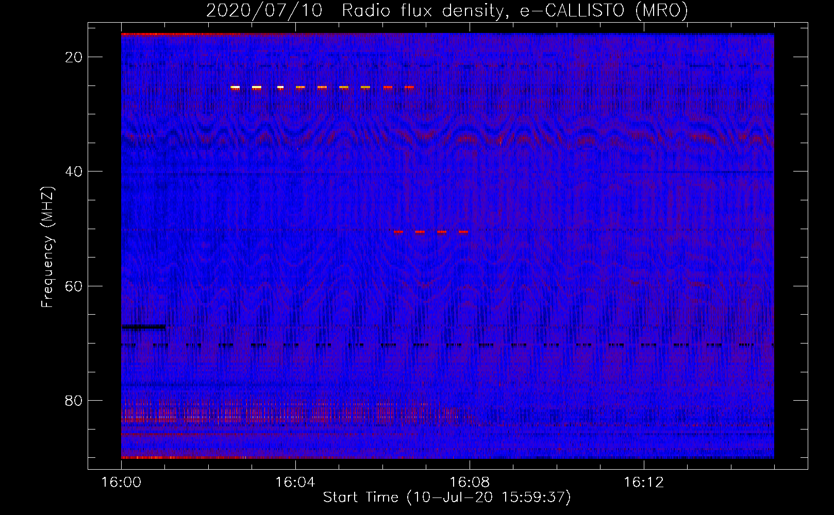Image resolution: width=834 pixels, height=515 pixels.
Task: Click the 16:04 time tick label
Action: [x=295, y=483]
